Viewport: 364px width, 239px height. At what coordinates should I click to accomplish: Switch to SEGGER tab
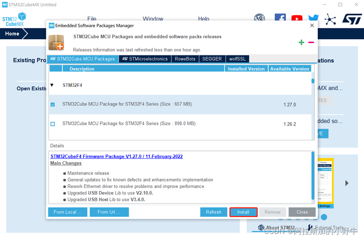click(212, 59)
